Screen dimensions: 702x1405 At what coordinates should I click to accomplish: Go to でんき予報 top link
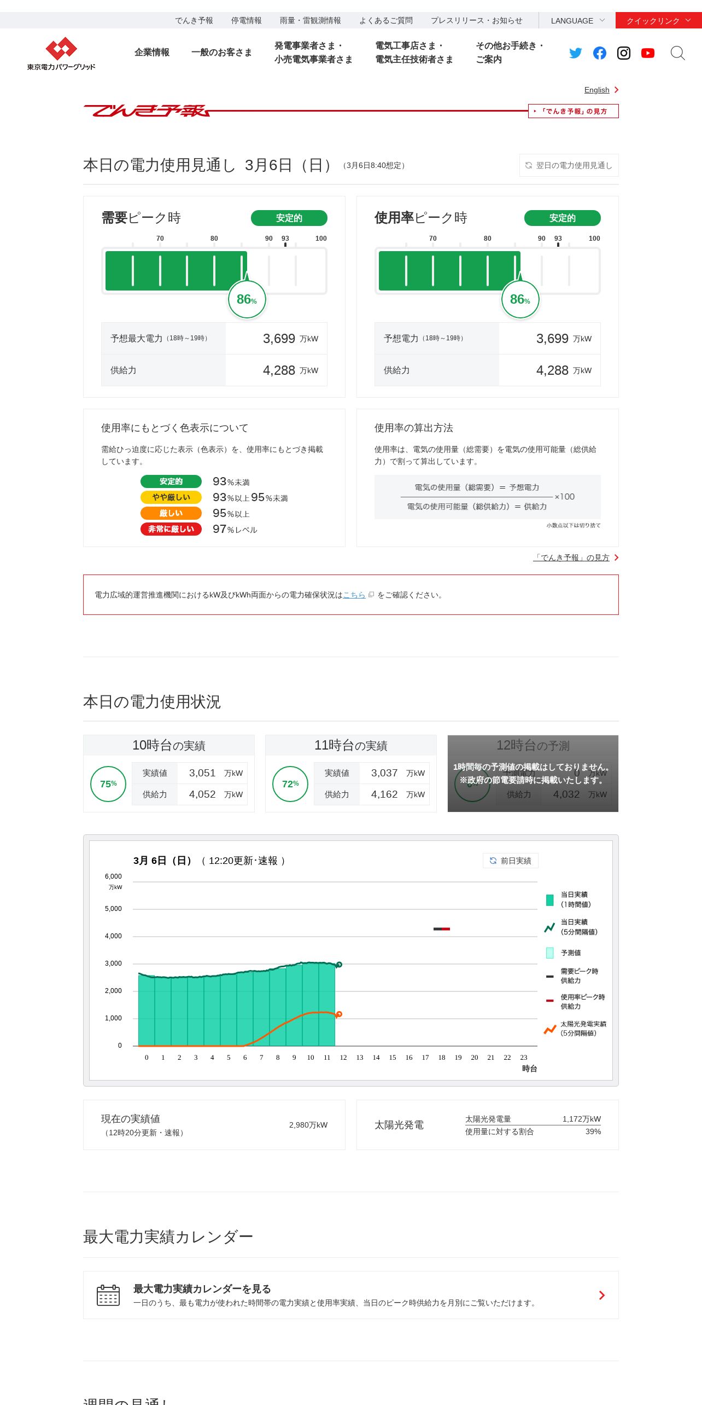[x=194, y=20]
